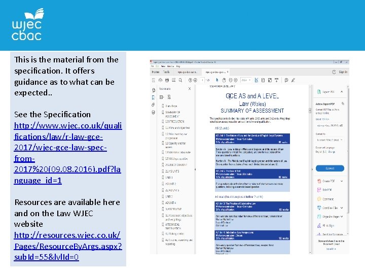The image size is (365, 274).
Task: Switch to the Tools tab in Acrobat
Action: tap(166, 72)
